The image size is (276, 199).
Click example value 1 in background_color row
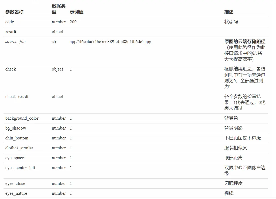[x=71, y=118]
